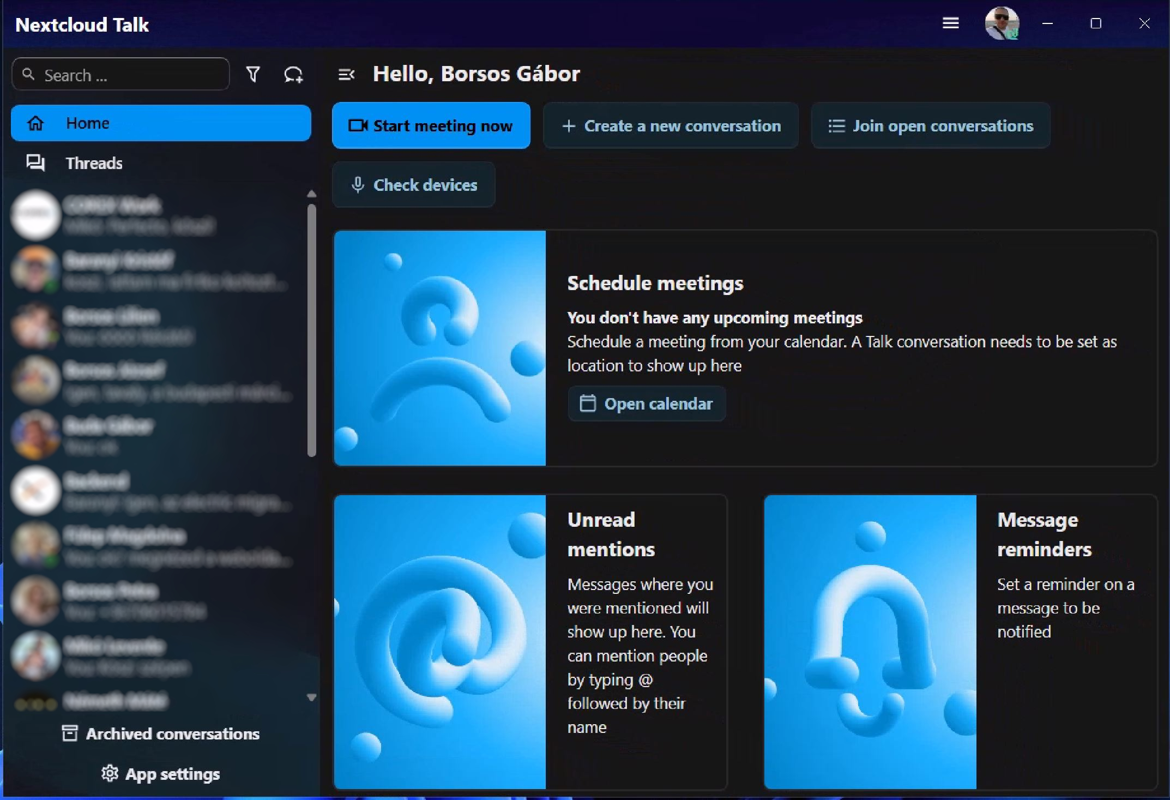This screenshot has width=1170, height=800.
Task: Click the conversation list scroll-up arrow
Action: click(x=311, y=194)
